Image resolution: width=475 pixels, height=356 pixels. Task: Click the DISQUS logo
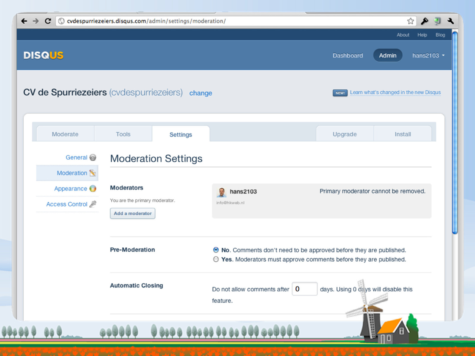(43, 55)
